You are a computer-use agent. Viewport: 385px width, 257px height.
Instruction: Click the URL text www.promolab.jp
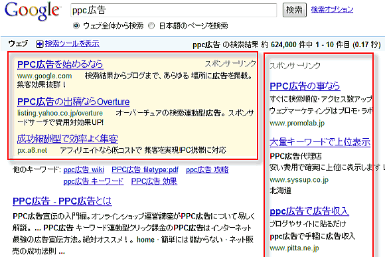[297, 123]
